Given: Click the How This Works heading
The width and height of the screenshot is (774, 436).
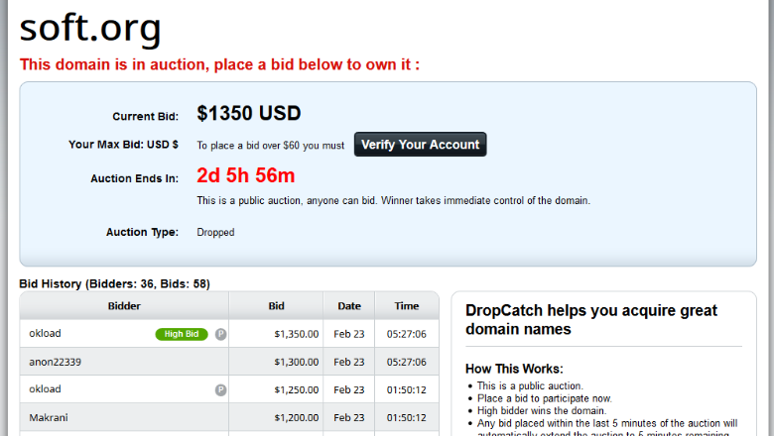Looking at the screenshot, I should coord(514,369).
